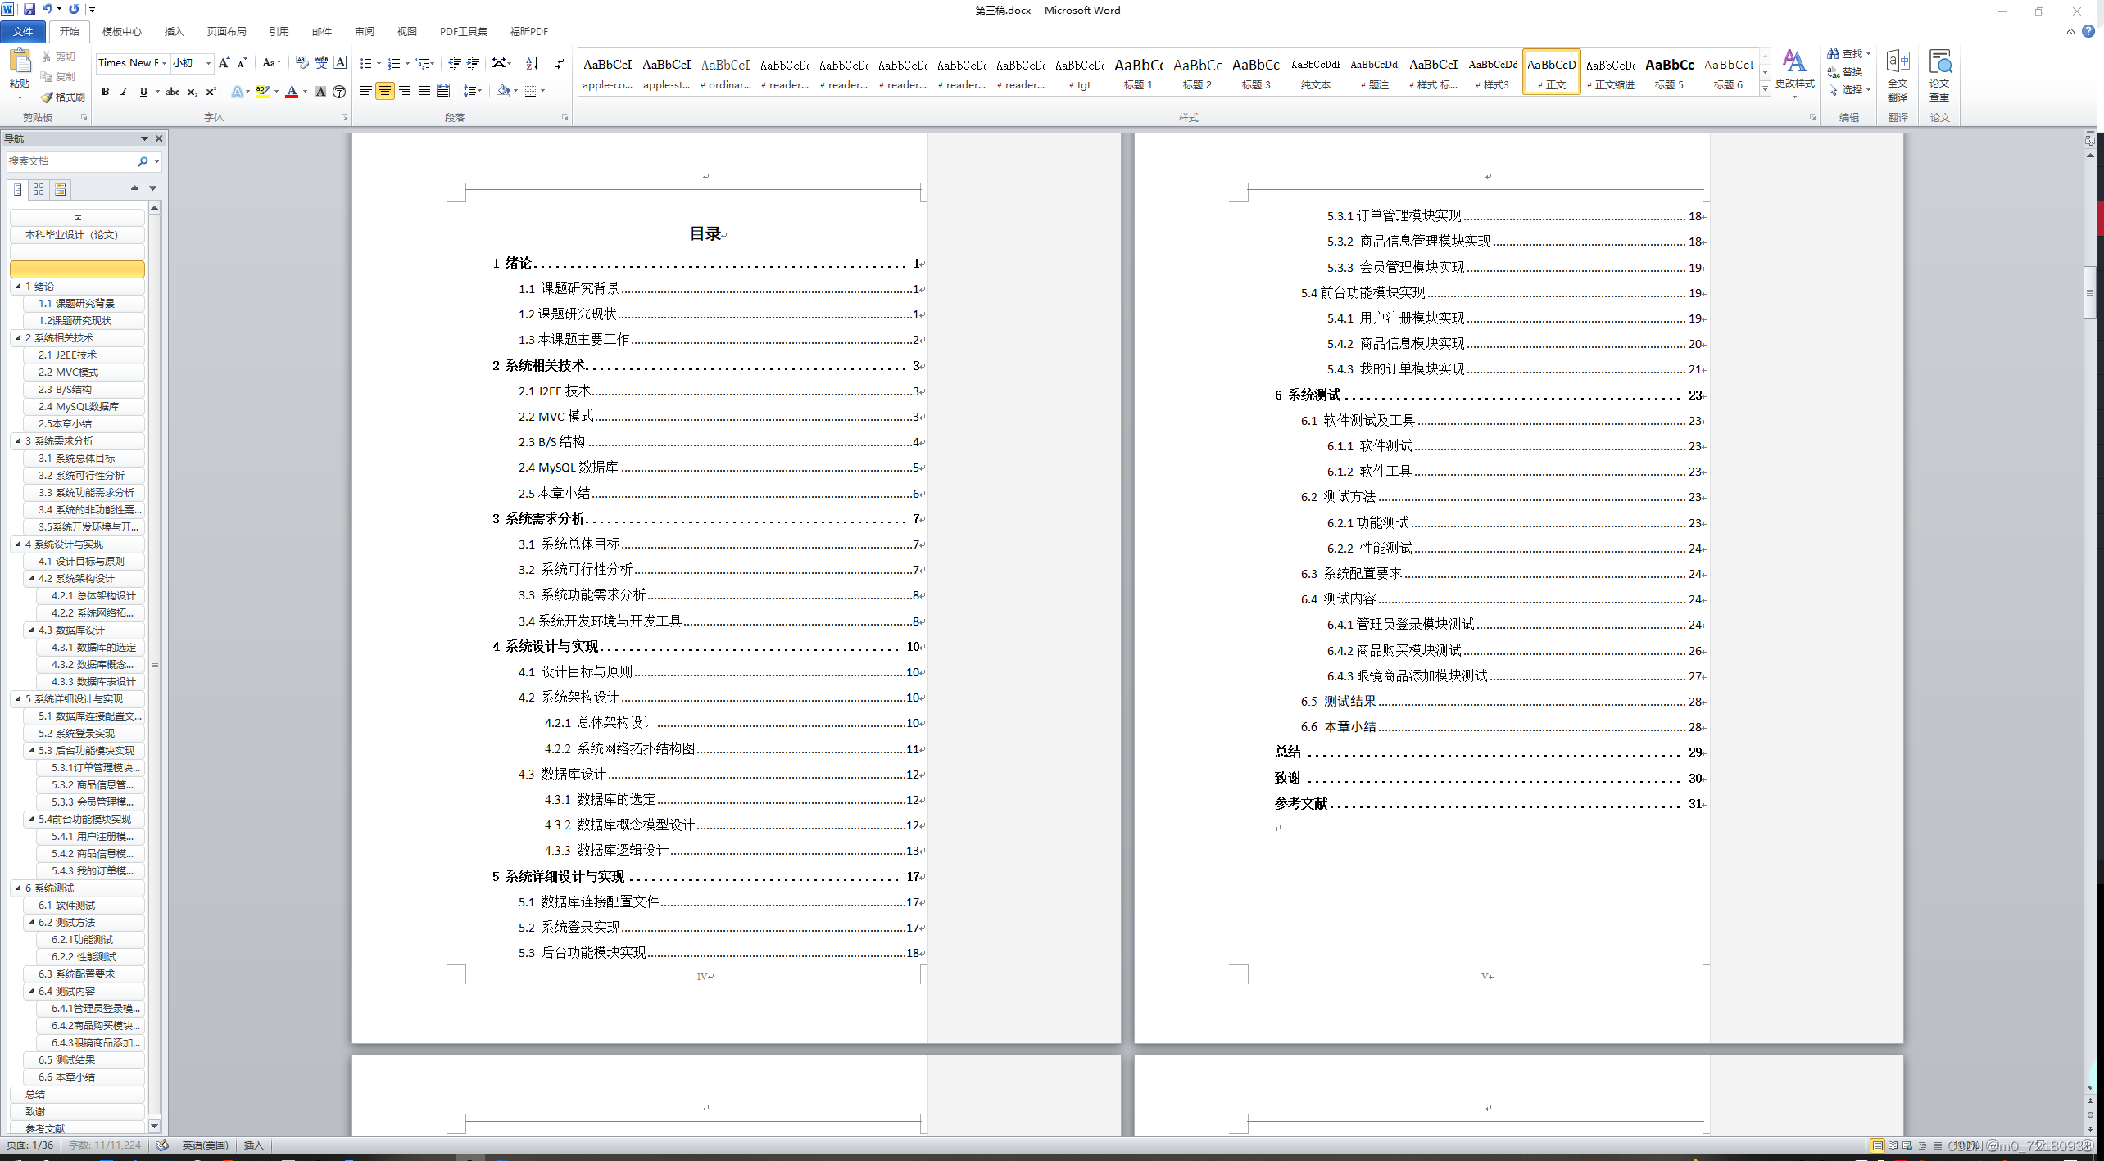Click the Sort A-Z icon
Image resolution: width=2104 pixels, height=1161 pixels.
coord(532,63)
